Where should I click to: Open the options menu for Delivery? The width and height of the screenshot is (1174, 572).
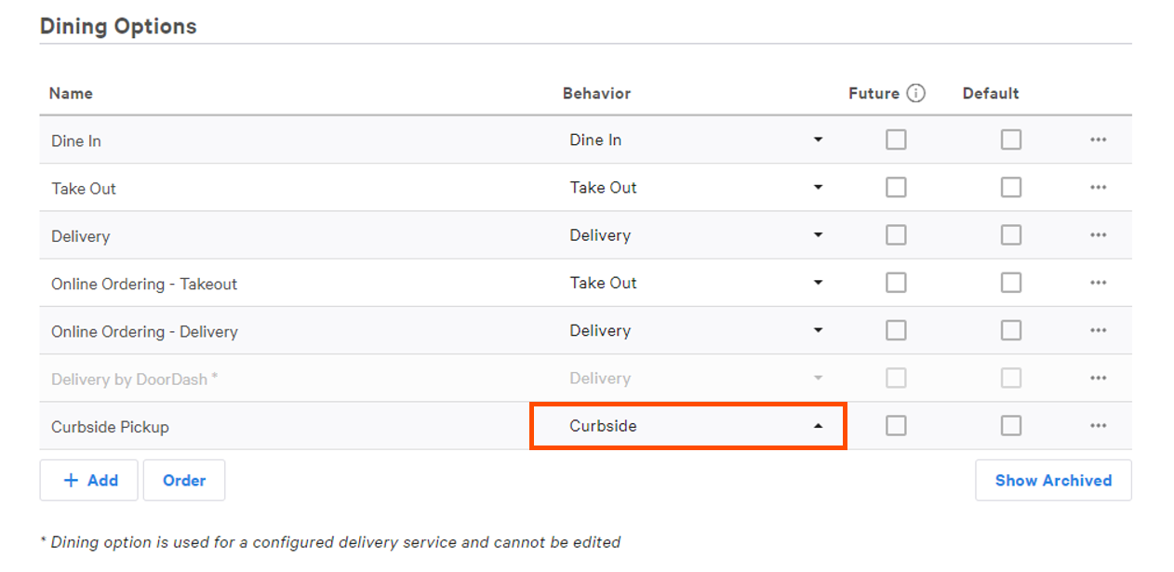1098,234
